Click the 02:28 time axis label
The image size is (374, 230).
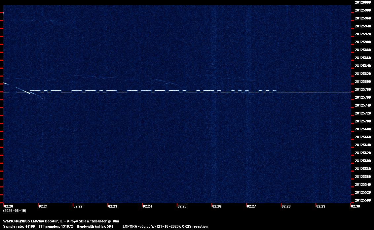(286, 206)
